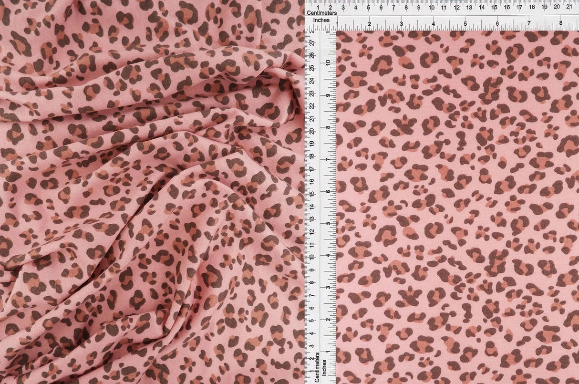Select the number 8 on the horizontal inch ruler
Viewport: 579px width, 384px height.
tap(561, 22)
